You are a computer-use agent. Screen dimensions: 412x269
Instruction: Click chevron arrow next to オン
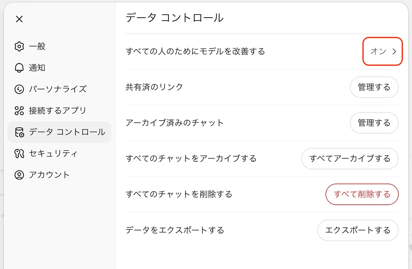pyautogui.click(x=394, y=52)
